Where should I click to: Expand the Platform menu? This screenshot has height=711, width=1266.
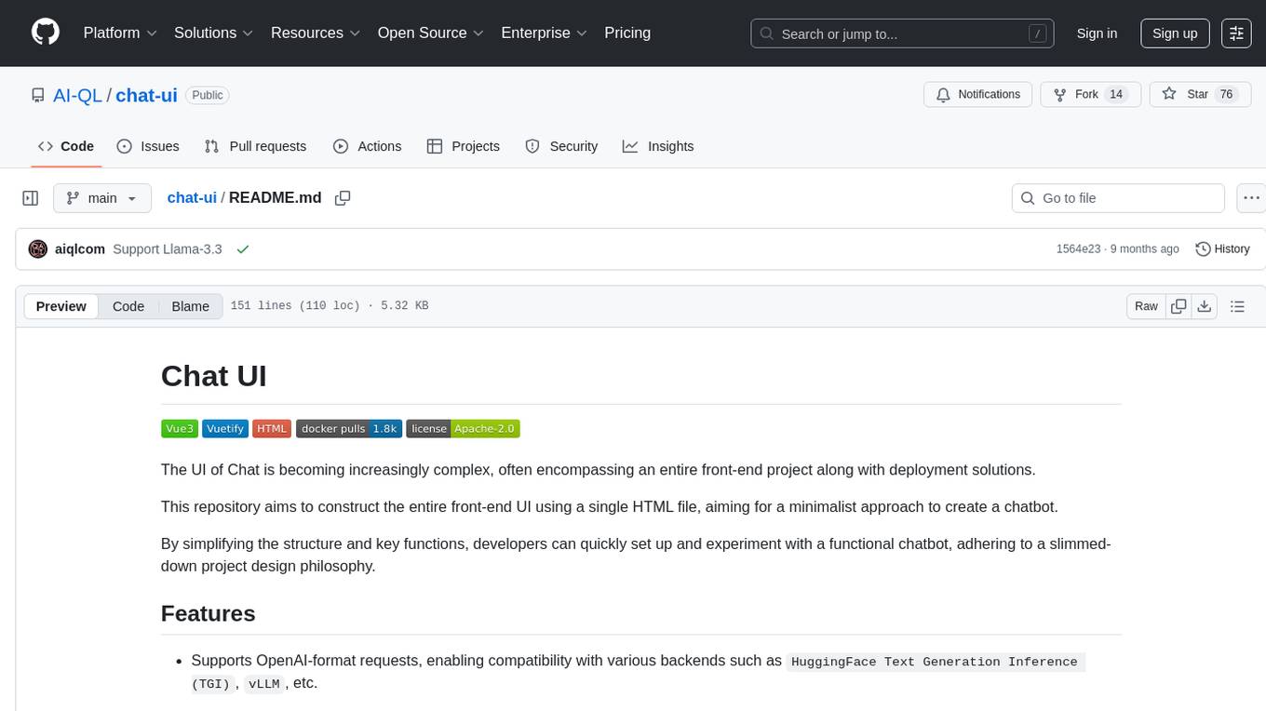pyautogui.click(x=120, y=33)
